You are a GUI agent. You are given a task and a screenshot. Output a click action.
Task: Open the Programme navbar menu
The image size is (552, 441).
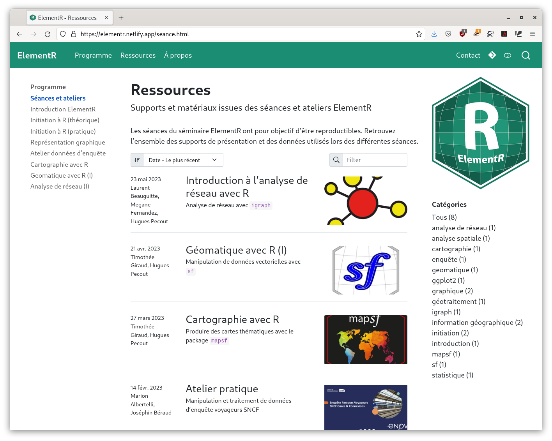[93, 55]
